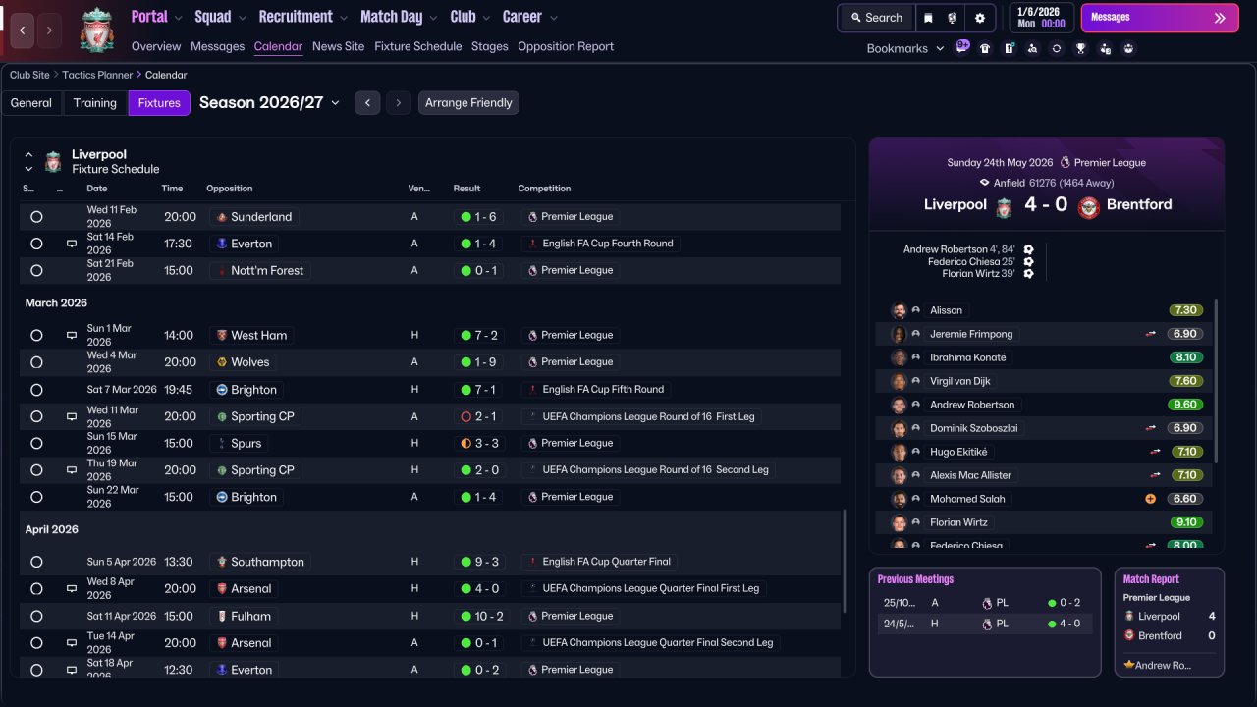Click the trophy bookmark shortcut icon

(1081, 48)
